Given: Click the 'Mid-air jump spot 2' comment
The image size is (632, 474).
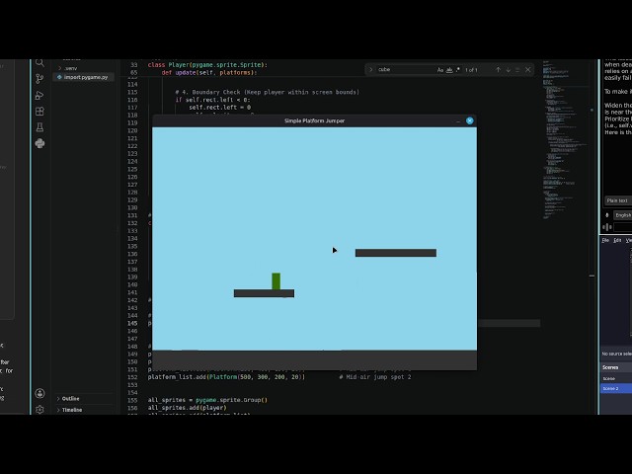Looking at the screenshot, I should (x=375, y=377).
